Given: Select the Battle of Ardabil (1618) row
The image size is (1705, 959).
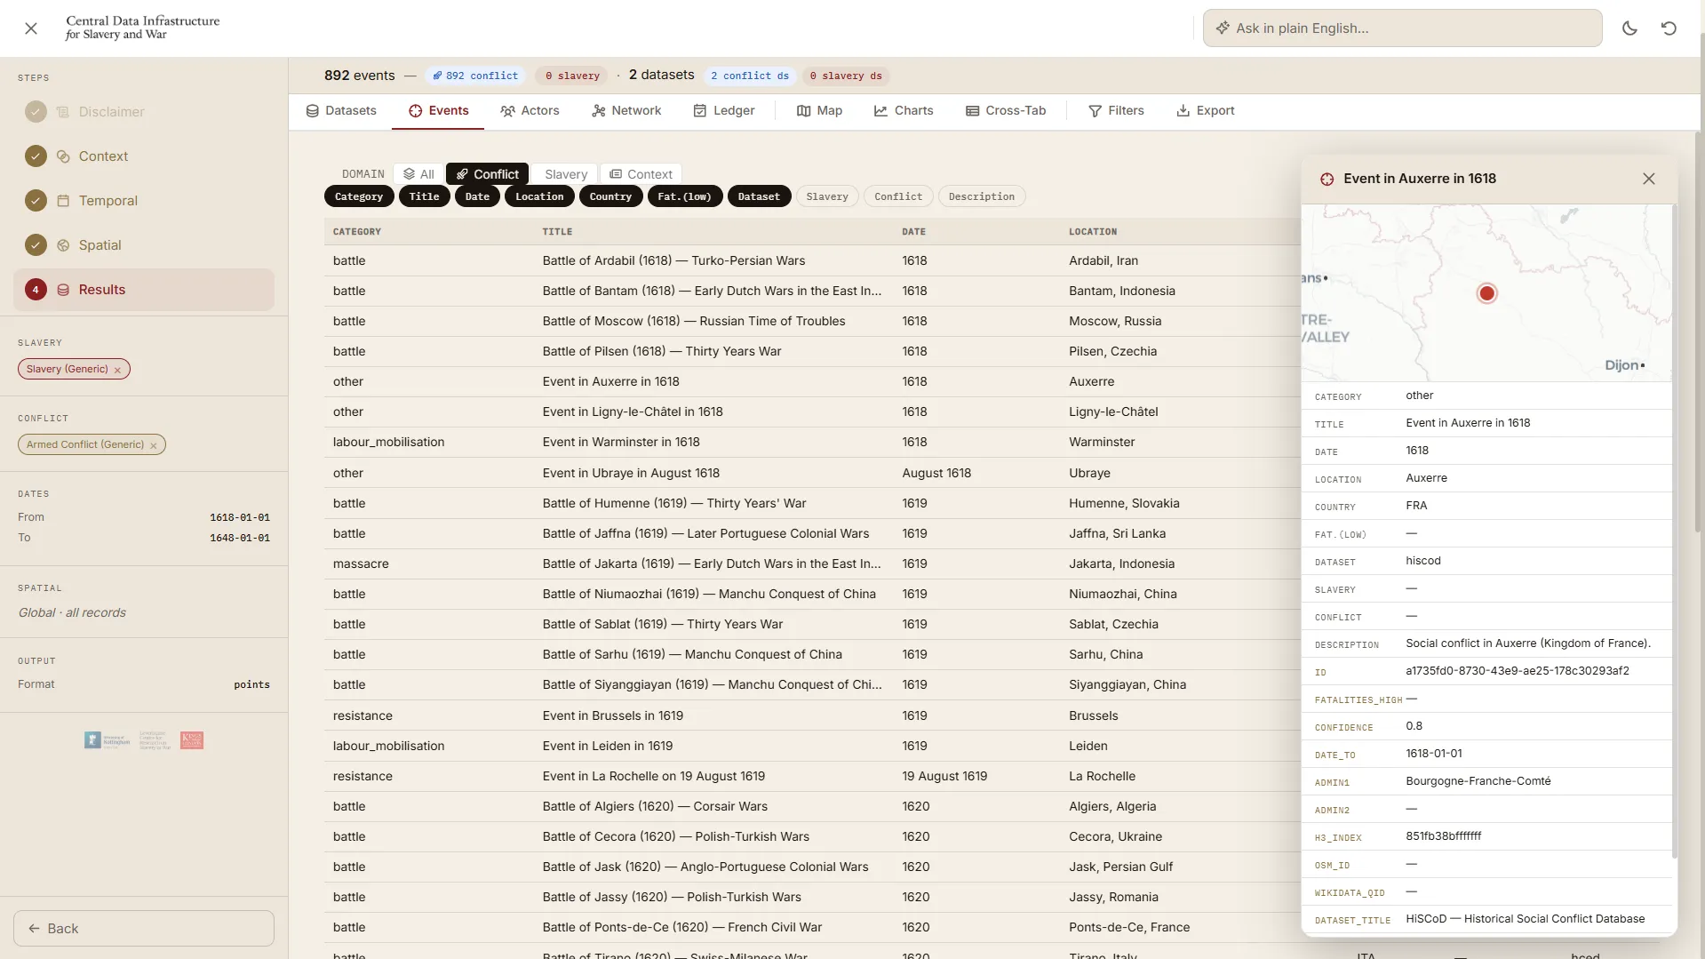Looking at the screenshot, I should [x=812, y=260].
